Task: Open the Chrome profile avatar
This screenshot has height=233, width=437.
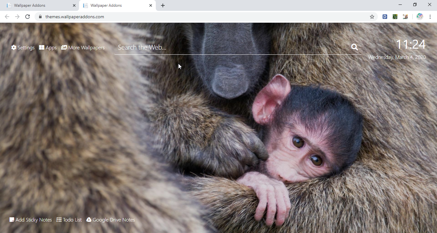Action: pos(420,17)
